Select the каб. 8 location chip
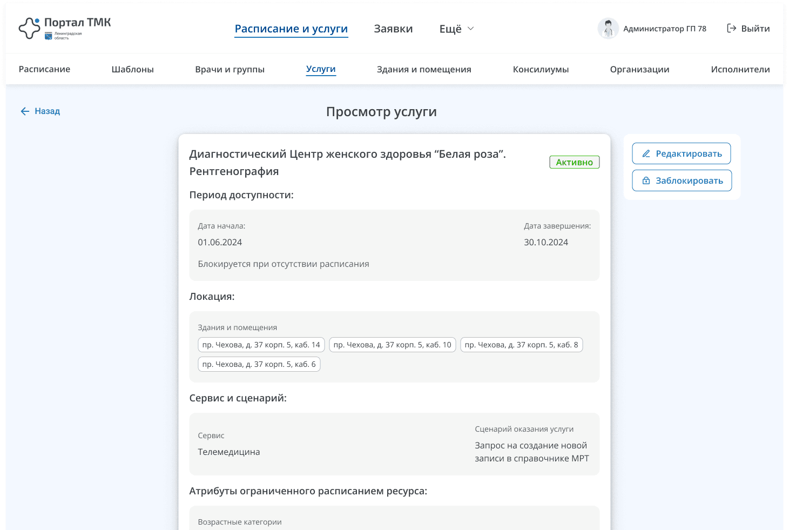 (522, 345)
